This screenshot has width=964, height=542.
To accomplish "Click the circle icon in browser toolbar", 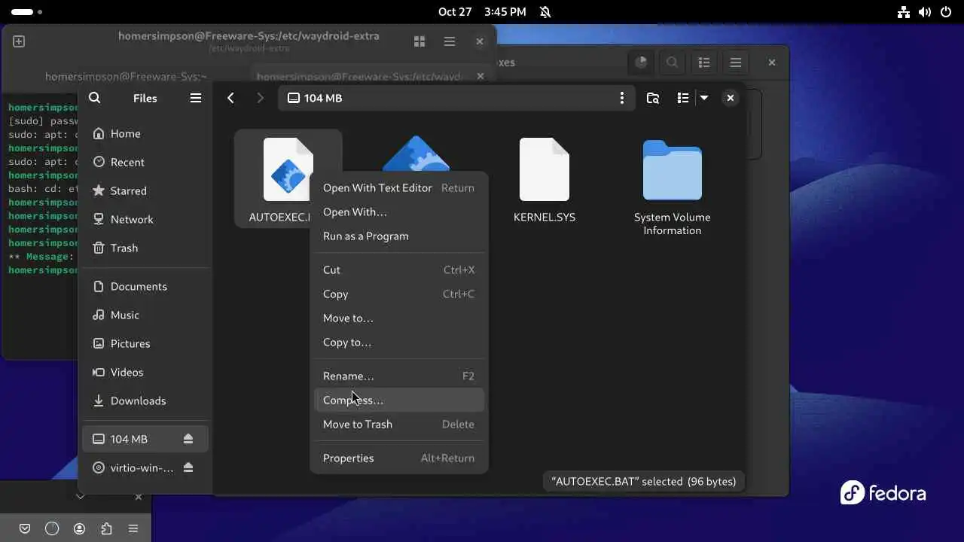I will coord(52,528).
